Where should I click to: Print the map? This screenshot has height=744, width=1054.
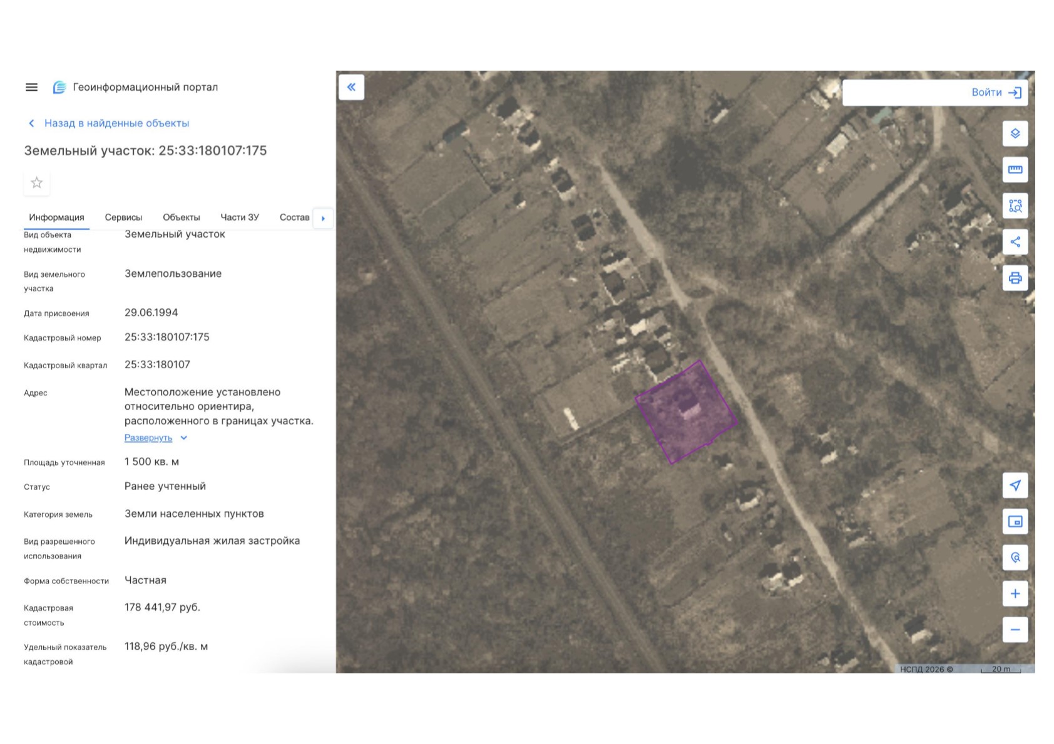[1015, 278]
